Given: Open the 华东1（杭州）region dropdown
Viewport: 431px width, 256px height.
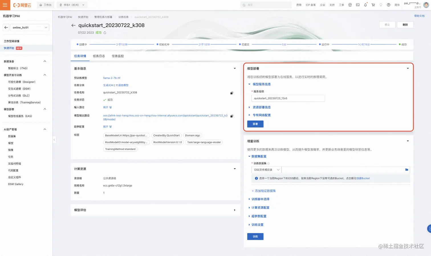Looking at the screenshot, I should pos(72,5).
